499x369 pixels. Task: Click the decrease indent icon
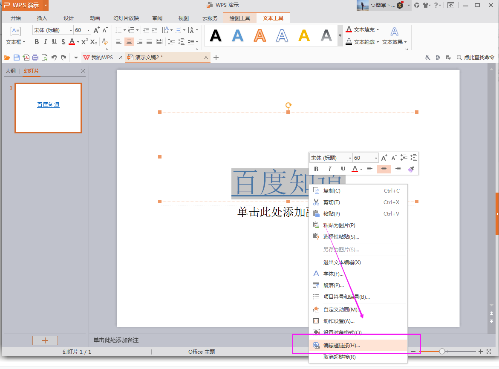pyautogui.click(x=146, y=30)
